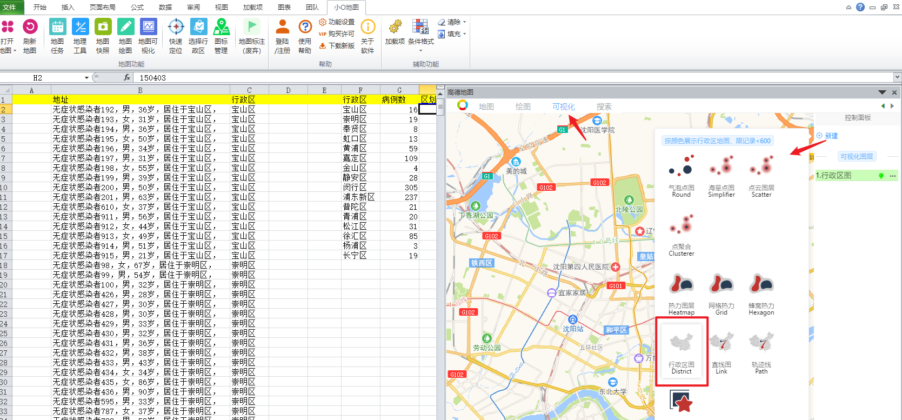Open 高德地图 pane options arrow
The image size is (902, 420).
882,92
